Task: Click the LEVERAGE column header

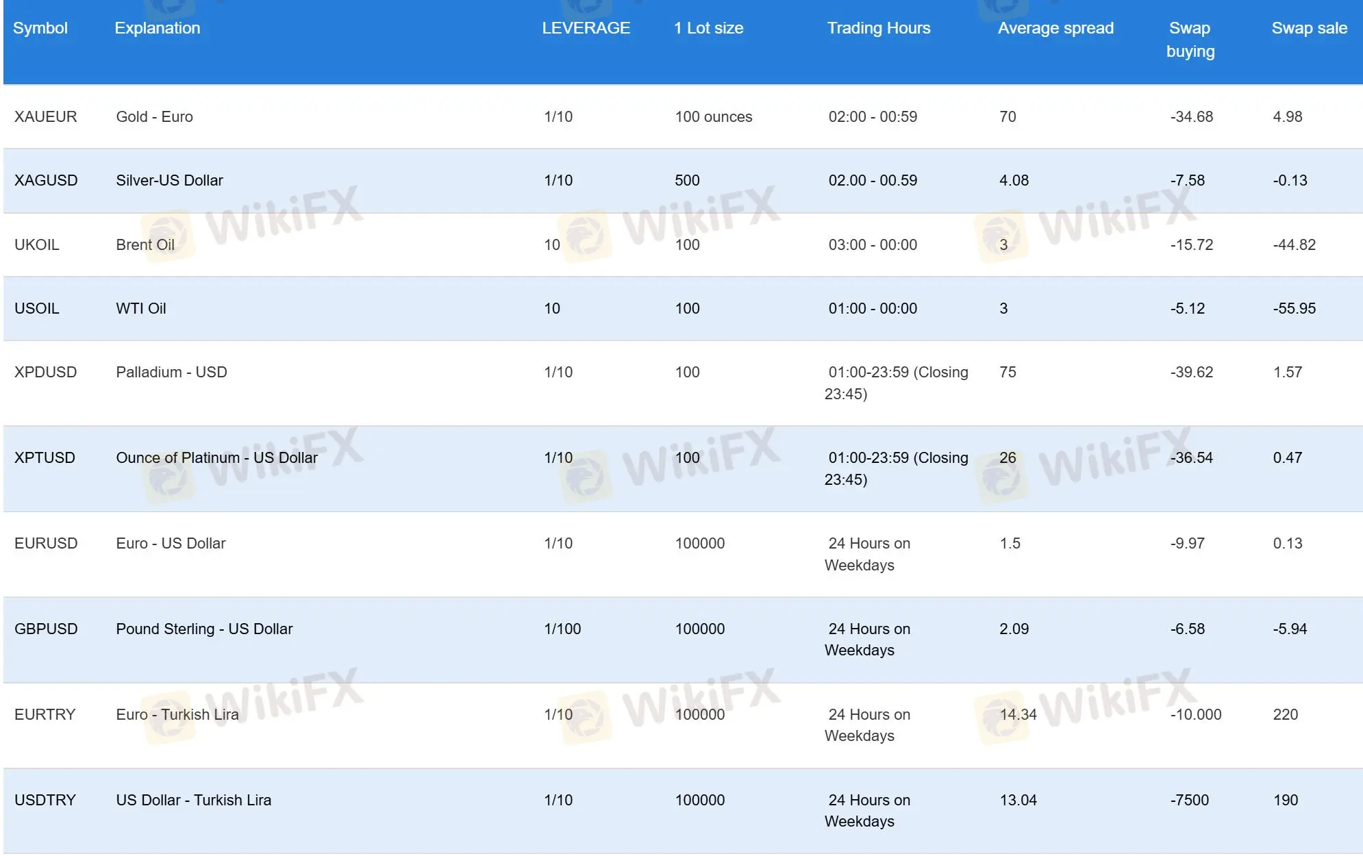Action: (x=586, y=28)
